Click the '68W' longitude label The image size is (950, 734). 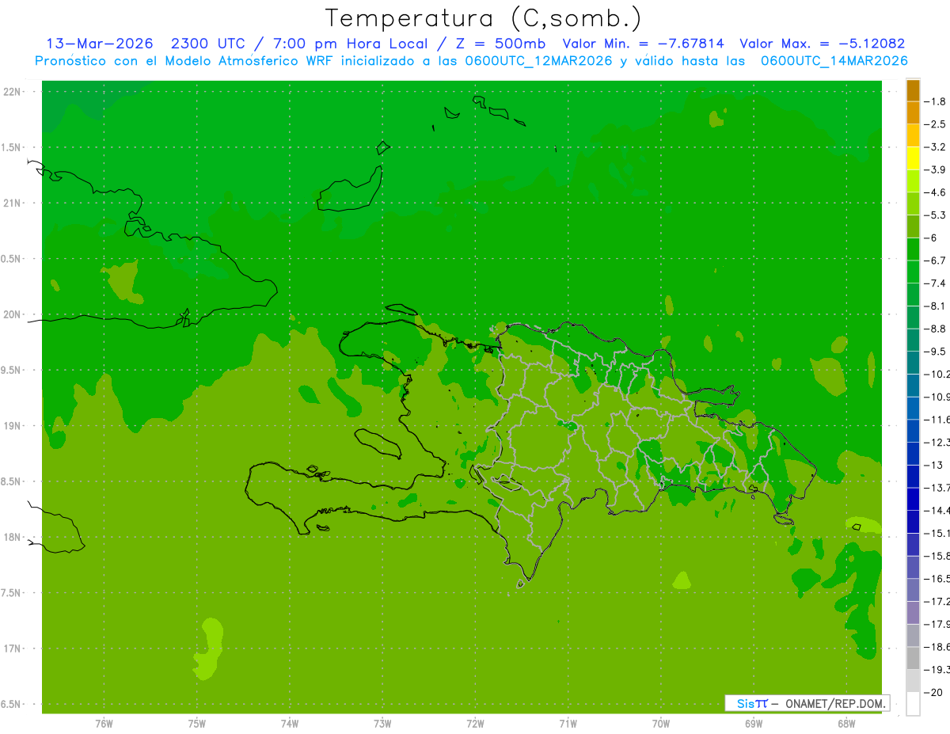pos(846,723)
